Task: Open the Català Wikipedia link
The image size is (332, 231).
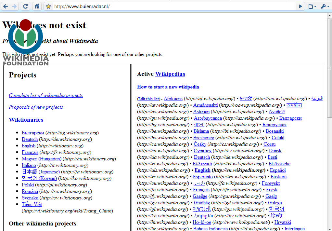Action: tap(278, 138)
